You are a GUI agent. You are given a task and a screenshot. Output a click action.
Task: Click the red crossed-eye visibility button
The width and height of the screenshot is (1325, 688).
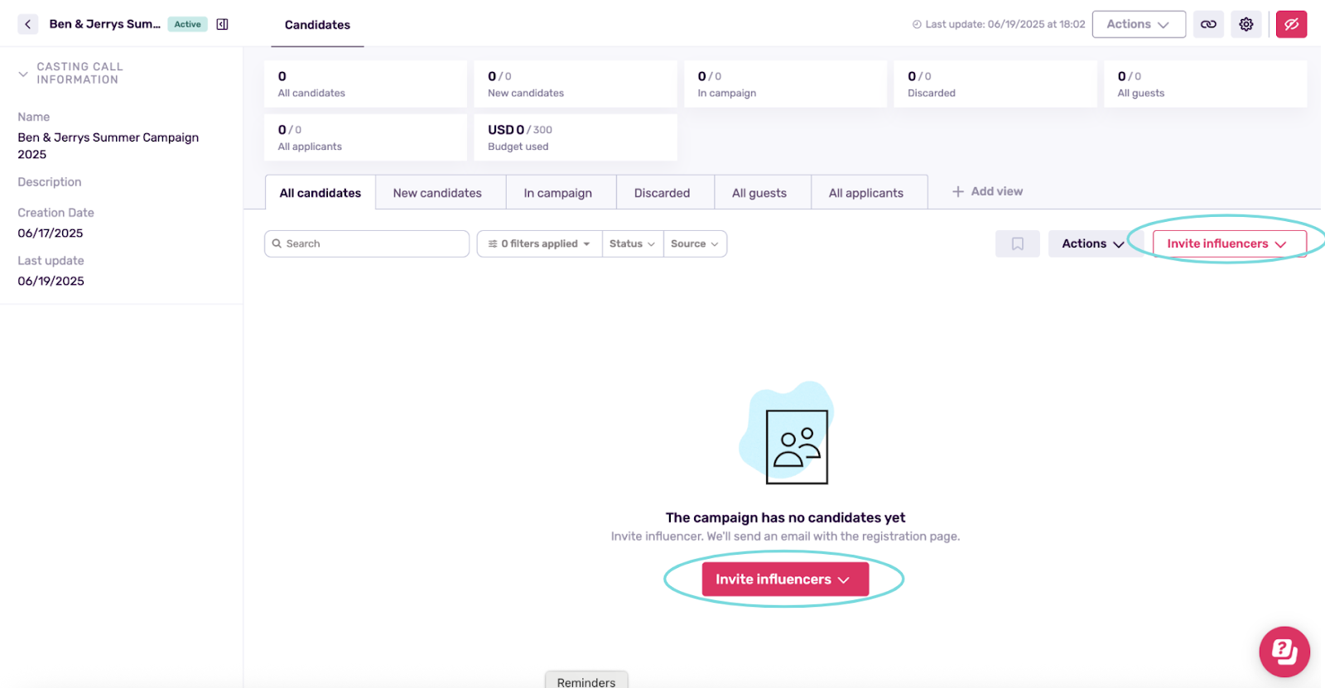(x=1291, y=24)
